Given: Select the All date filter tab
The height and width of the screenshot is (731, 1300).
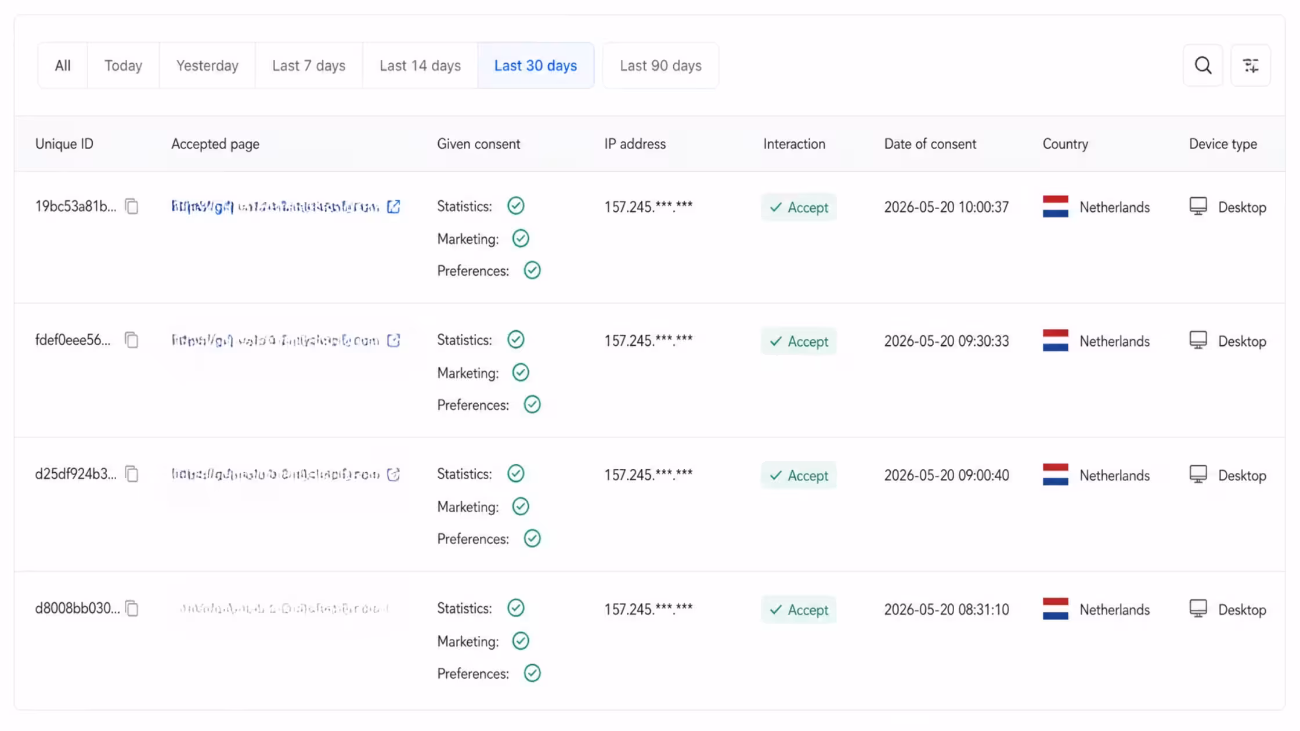Looking at the screenshot, I should click(63, 66).
